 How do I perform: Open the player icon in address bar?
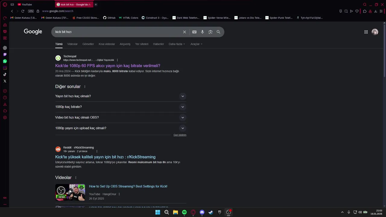coord(351,11)
